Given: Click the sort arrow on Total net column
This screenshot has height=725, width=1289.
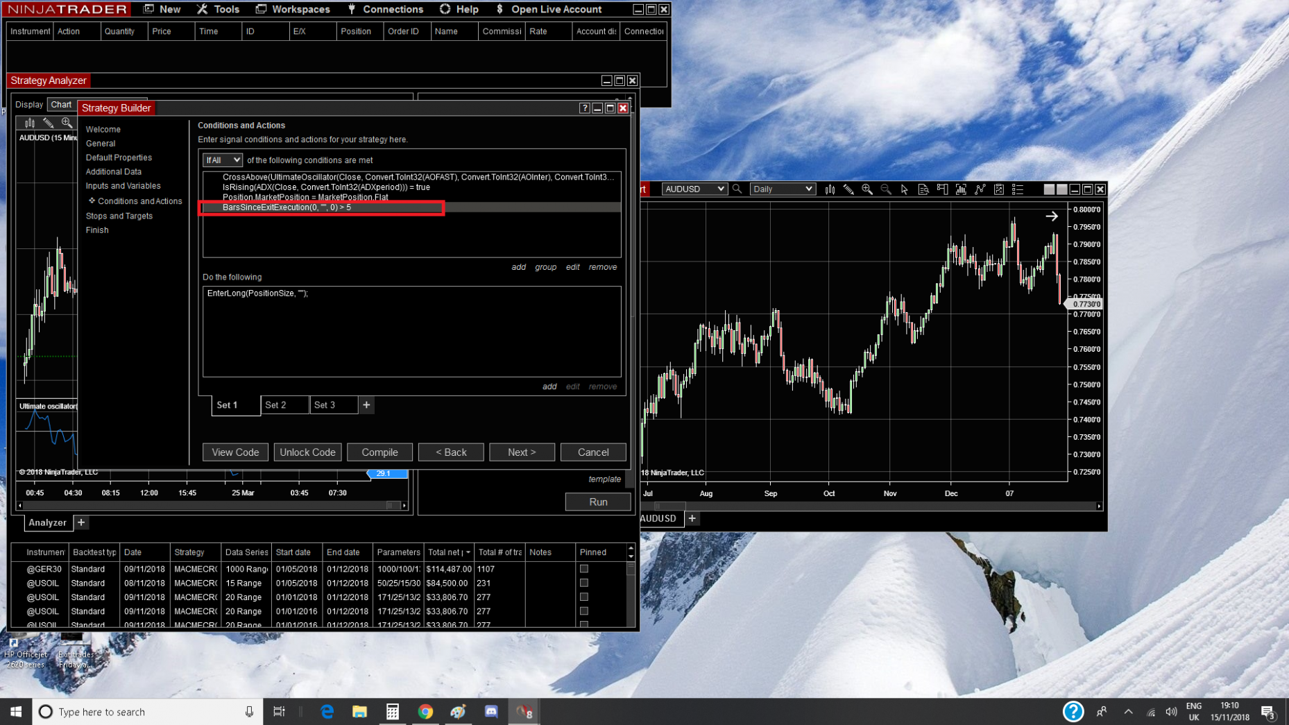Looking at the screenshot, I should click(x=468, y=552).
